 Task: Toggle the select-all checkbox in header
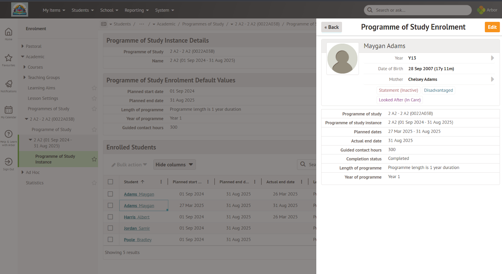coord(110,182)
